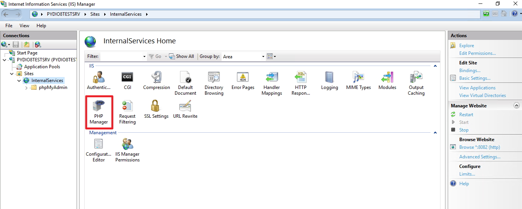Collapse the InternalServices site node
This screenshot has height=209, width=522.
coord(19,81)
